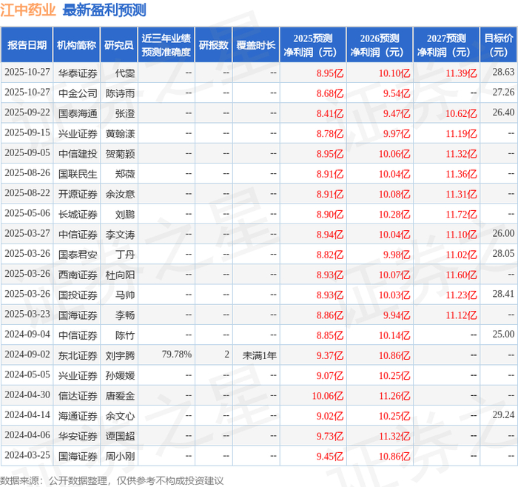This screenshot has width=518, height=487.
Task: Select the 2027预测净利润 column header
Action: coord(446,45)
